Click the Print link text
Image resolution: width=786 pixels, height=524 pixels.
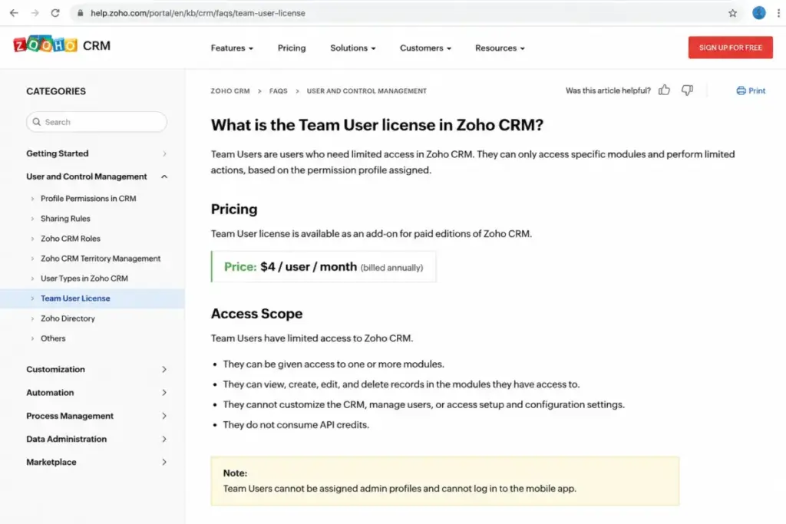(x=757, y=91)
